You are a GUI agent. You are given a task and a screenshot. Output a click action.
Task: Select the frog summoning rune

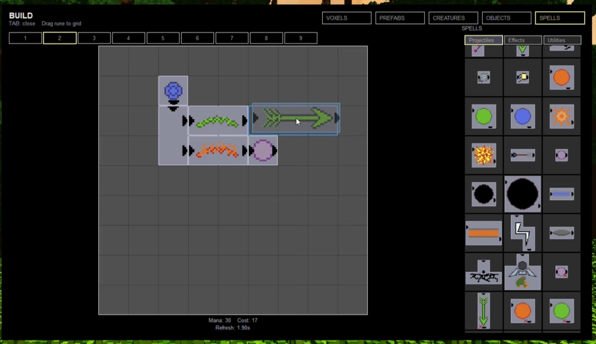[523, 272]
